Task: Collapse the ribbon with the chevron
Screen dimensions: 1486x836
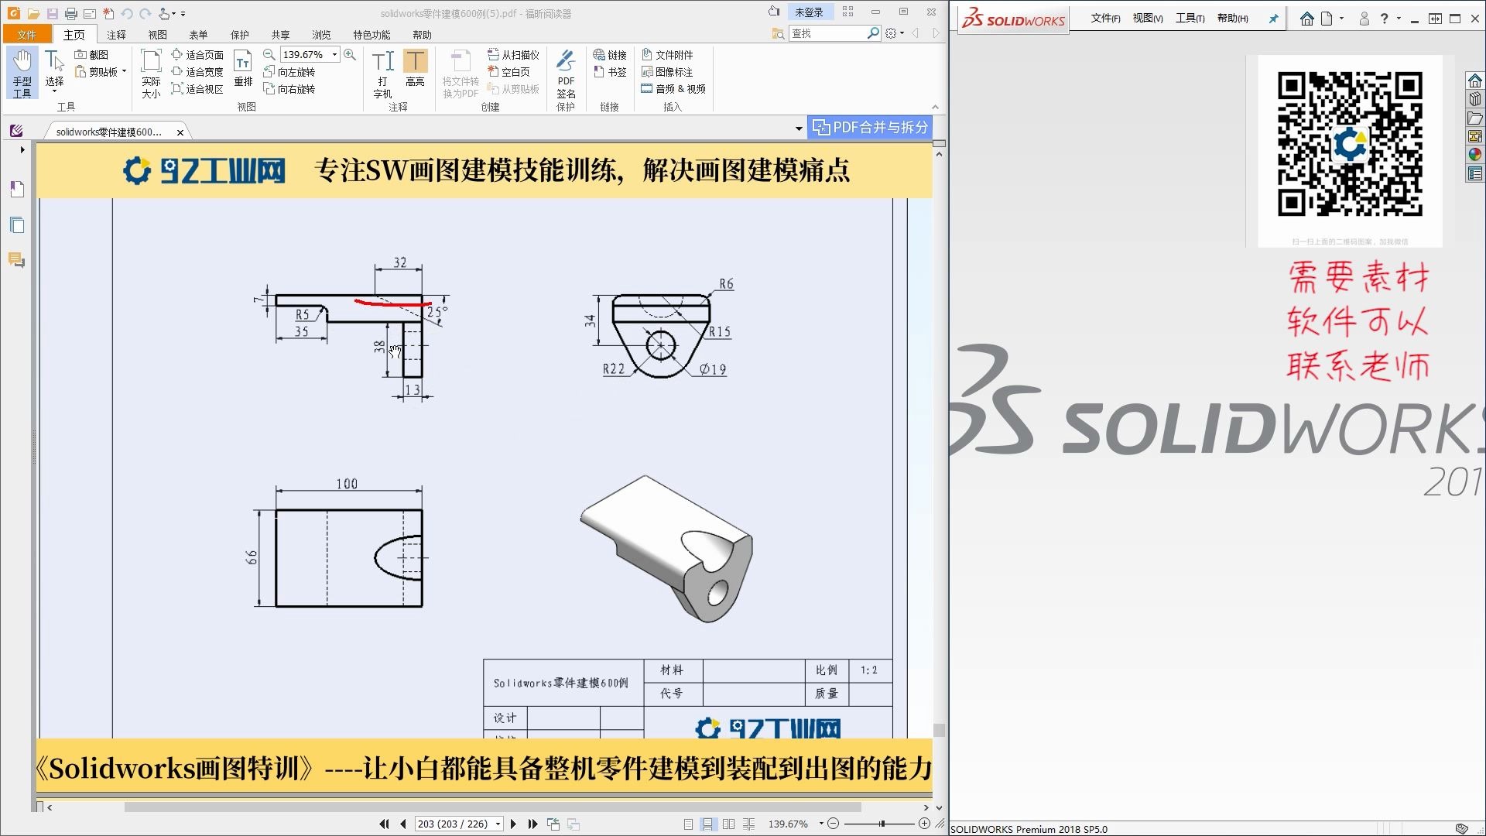Action: pos(935,107)
